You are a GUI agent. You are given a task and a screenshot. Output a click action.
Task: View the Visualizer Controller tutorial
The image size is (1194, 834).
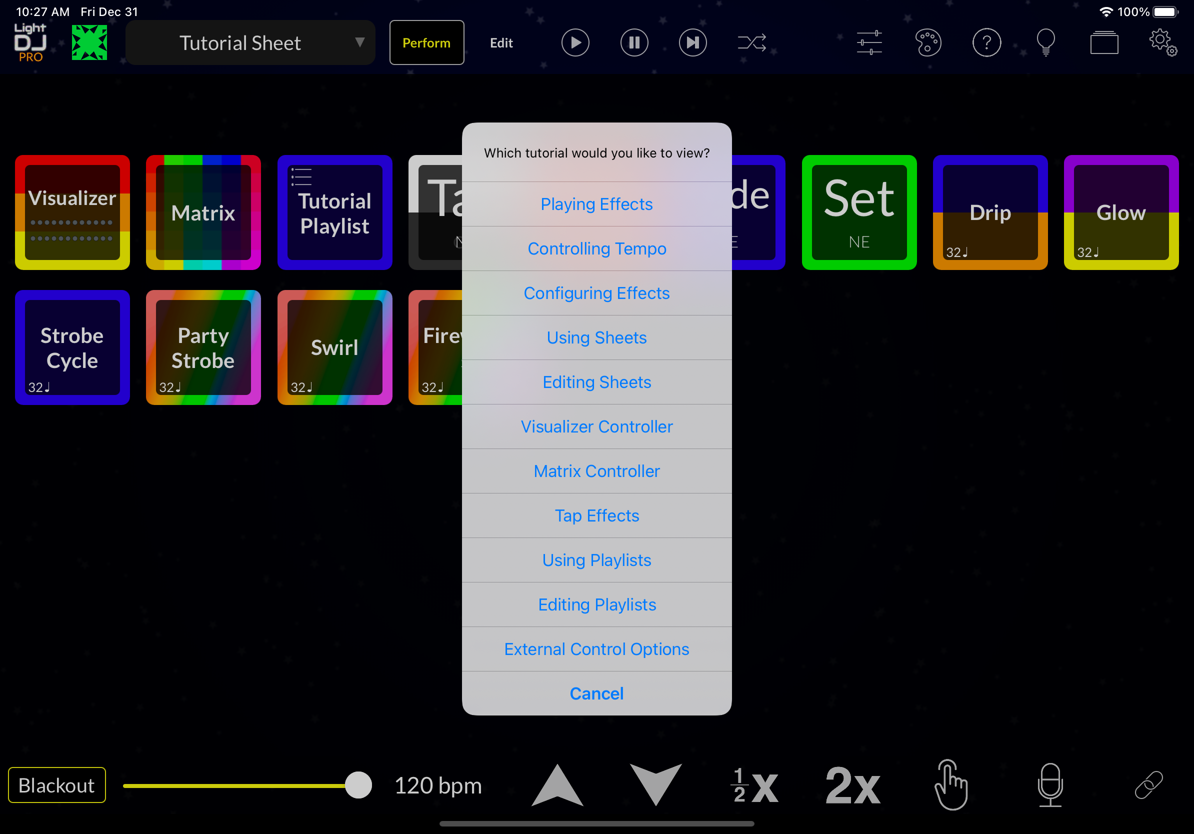pos(596,426)
